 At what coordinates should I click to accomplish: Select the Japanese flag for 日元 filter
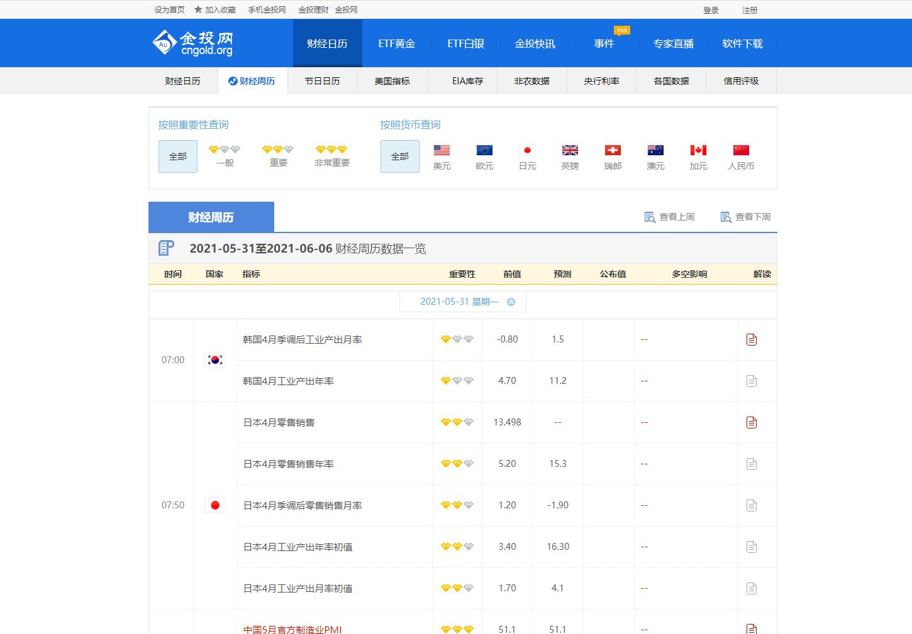(527, 150)
